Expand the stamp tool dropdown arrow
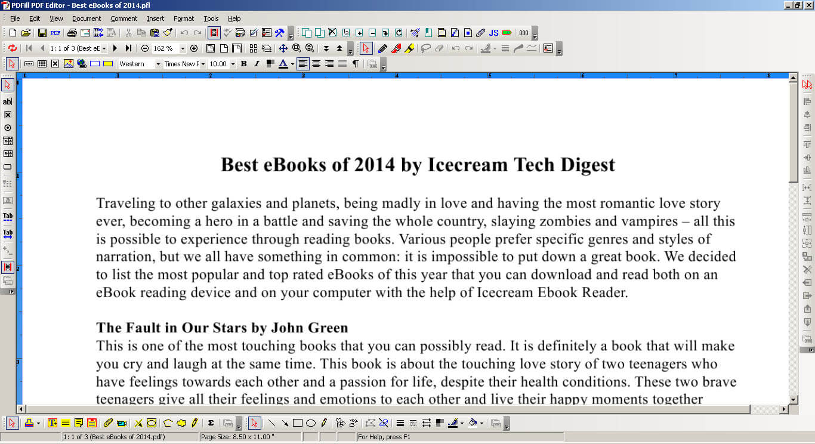 point(39,424)
